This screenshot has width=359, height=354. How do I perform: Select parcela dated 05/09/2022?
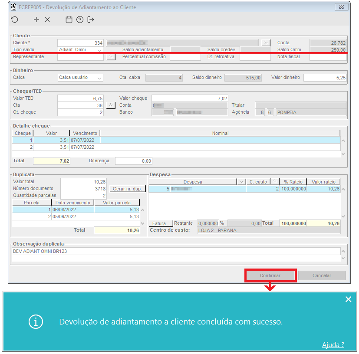tap(76, 216)
